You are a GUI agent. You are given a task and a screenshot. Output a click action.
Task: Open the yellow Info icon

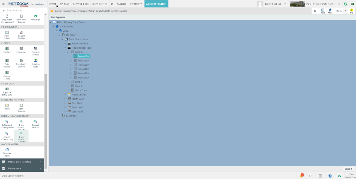(x=351, y=11)
